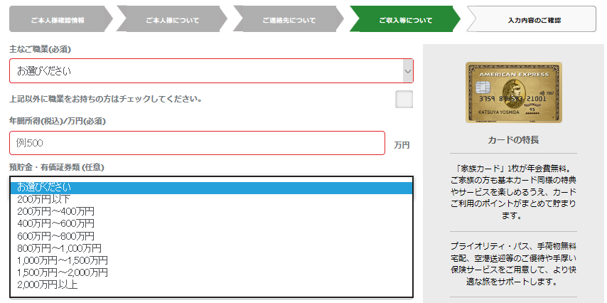
Task: Click the カードの特長 heading
Action: click(513, 139)
